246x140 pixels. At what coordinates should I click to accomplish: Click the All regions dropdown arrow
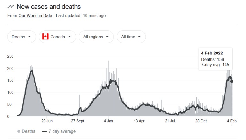point(107,37)
